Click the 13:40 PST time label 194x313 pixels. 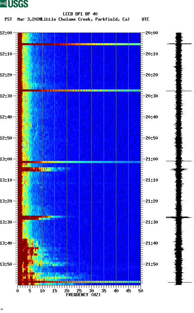[x=6, y=243]
